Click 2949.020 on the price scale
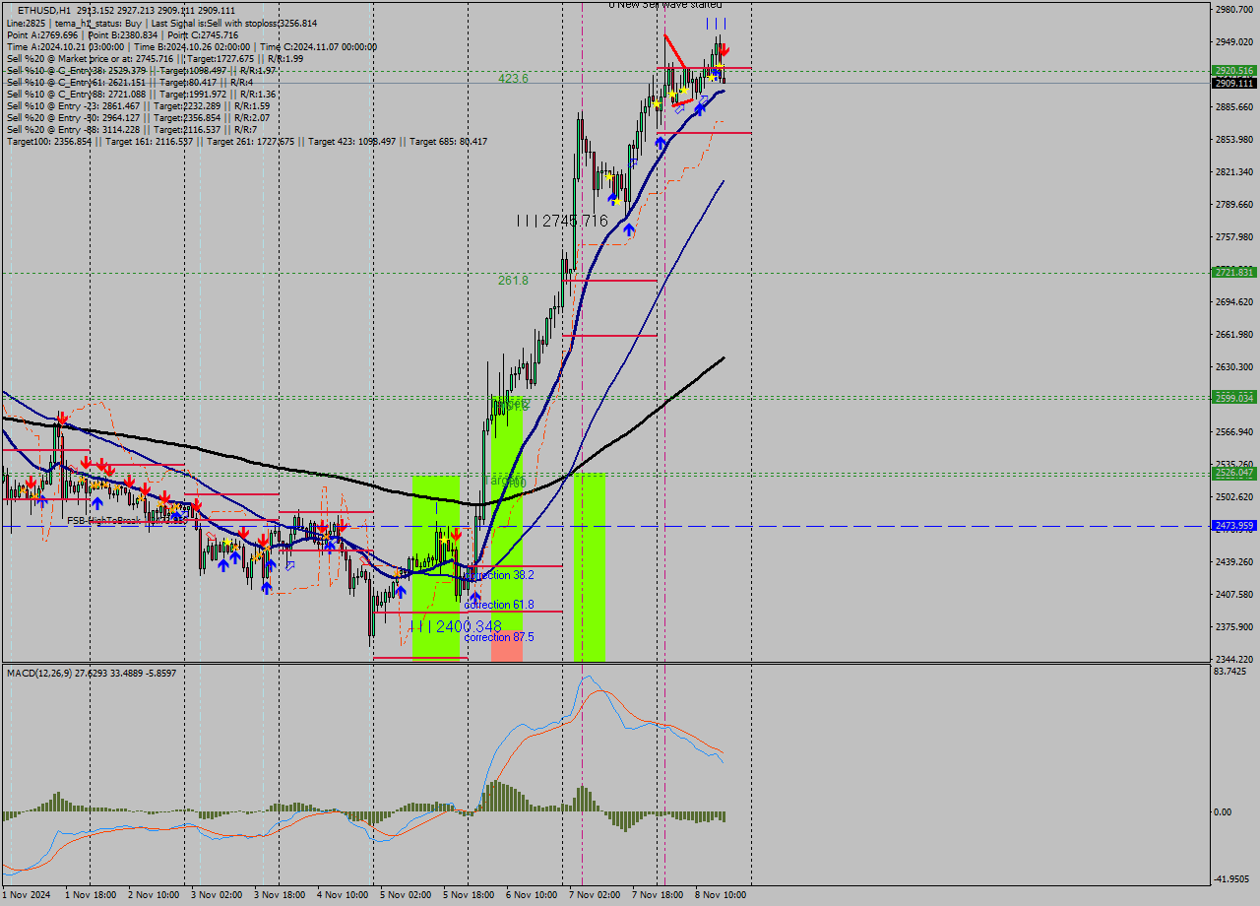The image size is (1260, 906). [1234, 42]
